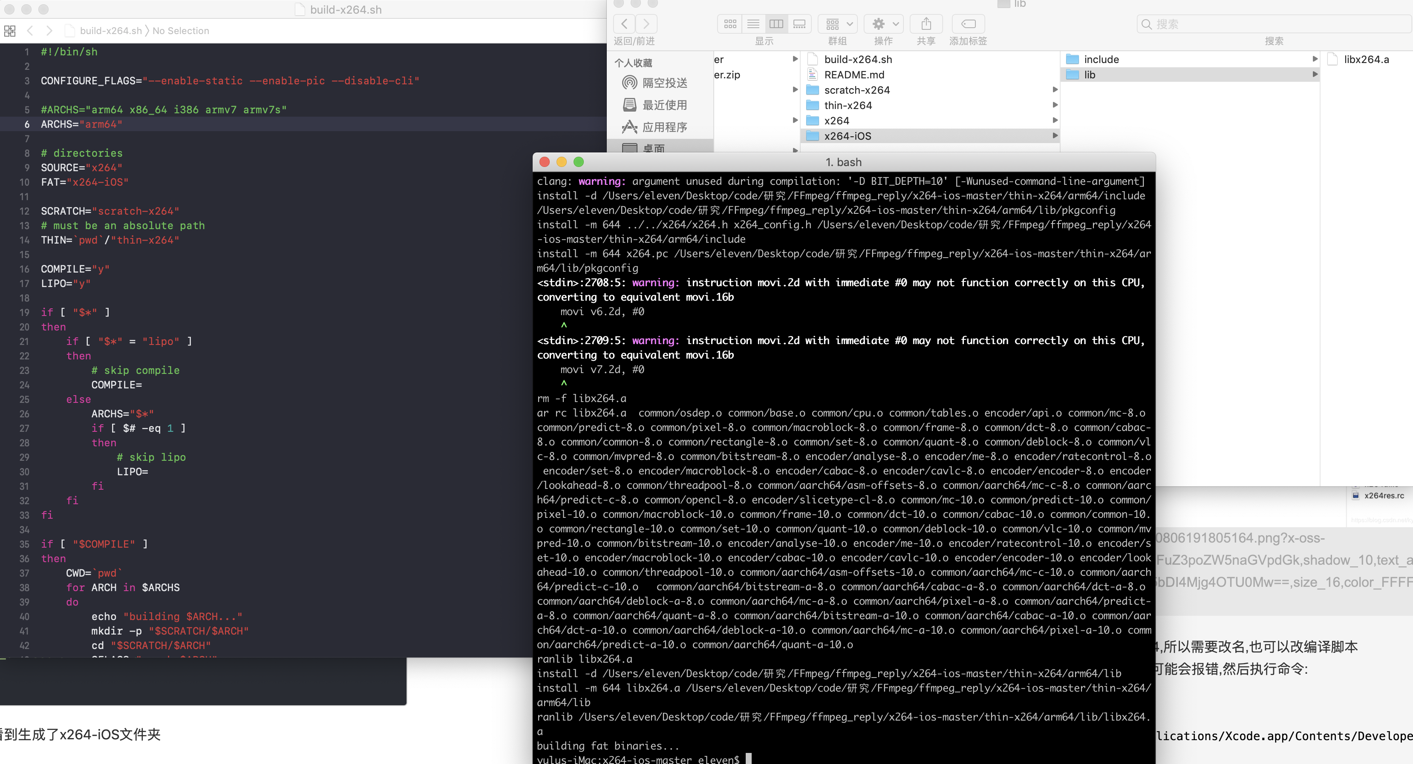
Task: Switch Finder to column view
Action: 776,23
